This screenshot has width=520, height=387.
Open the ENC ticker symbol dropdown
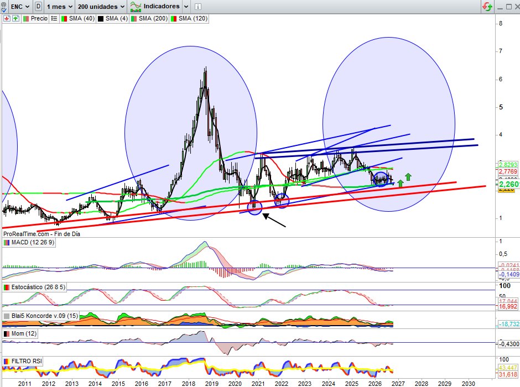click(x=20, y=6)
